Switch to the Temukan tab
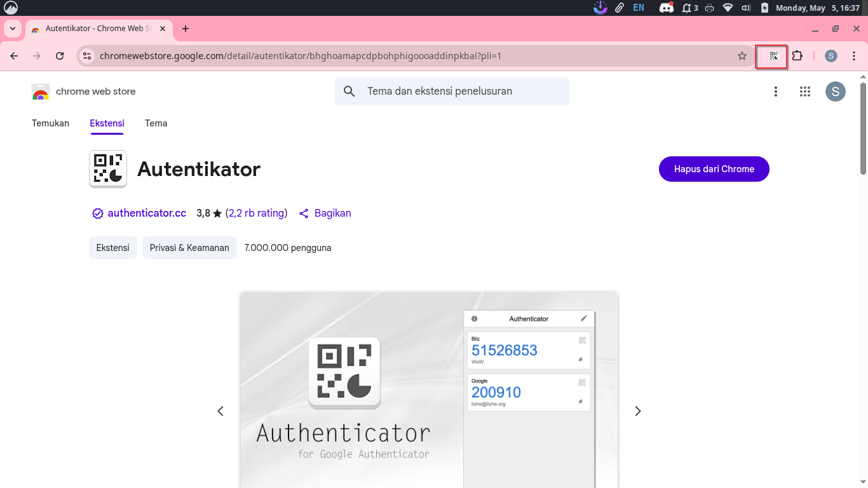The image size is (868, 488). pyautogui.click(x=50, y=123)
